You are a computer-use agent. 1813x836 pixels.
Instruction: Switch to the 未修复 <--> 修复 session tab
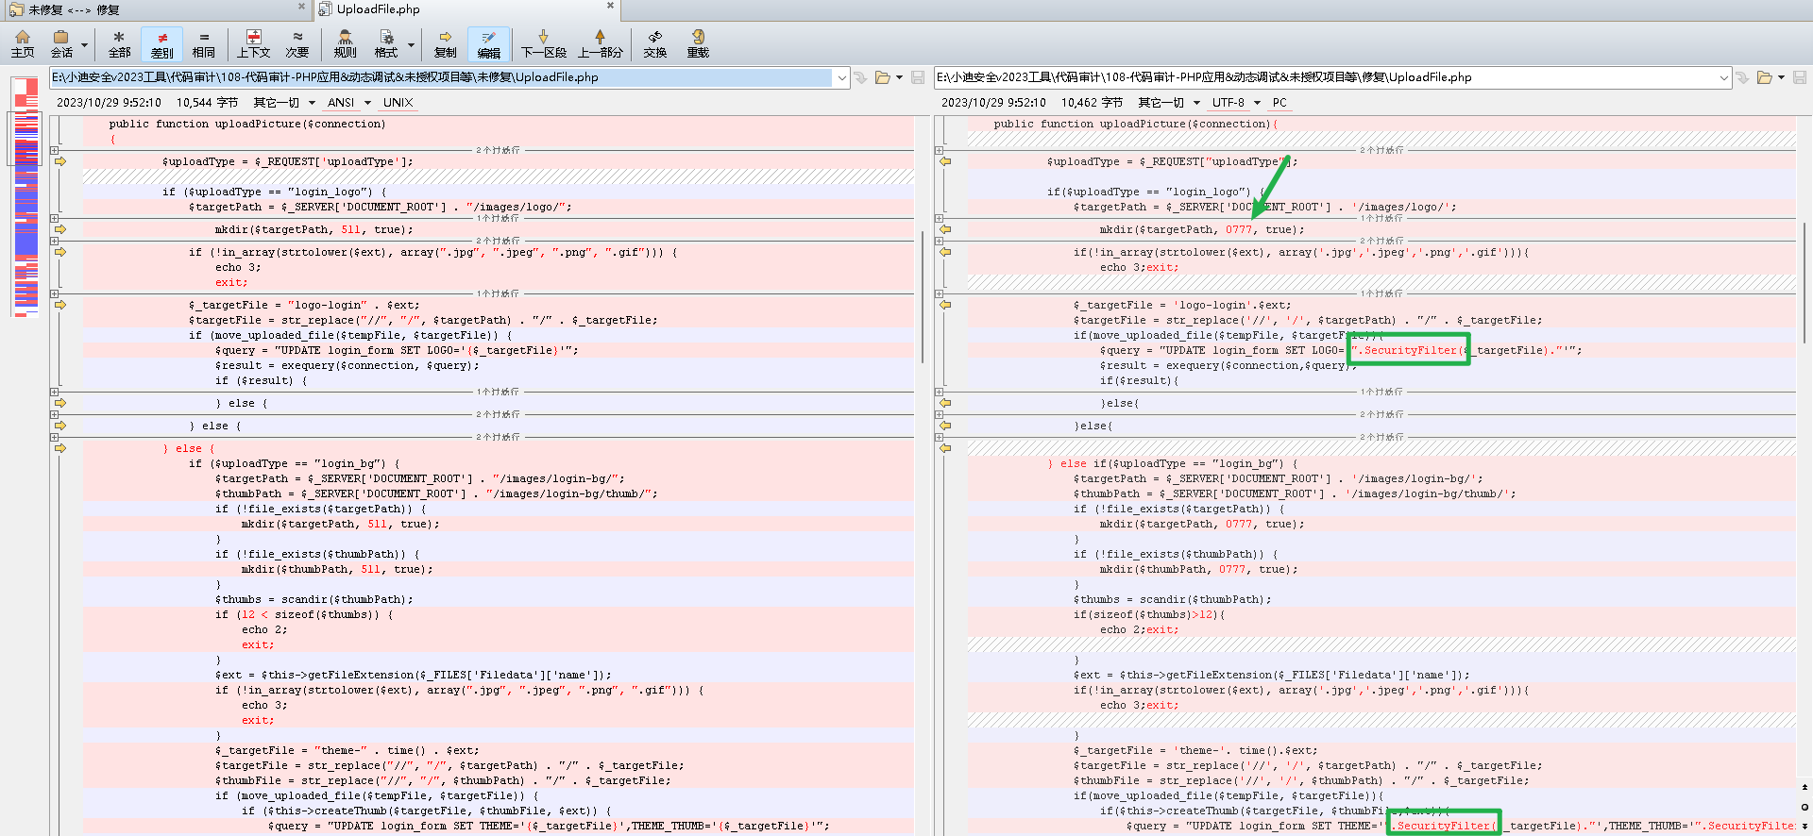(x=74, y=9)
